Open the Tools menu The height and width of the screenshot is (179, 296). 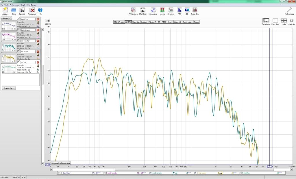[x=6, y=5]
